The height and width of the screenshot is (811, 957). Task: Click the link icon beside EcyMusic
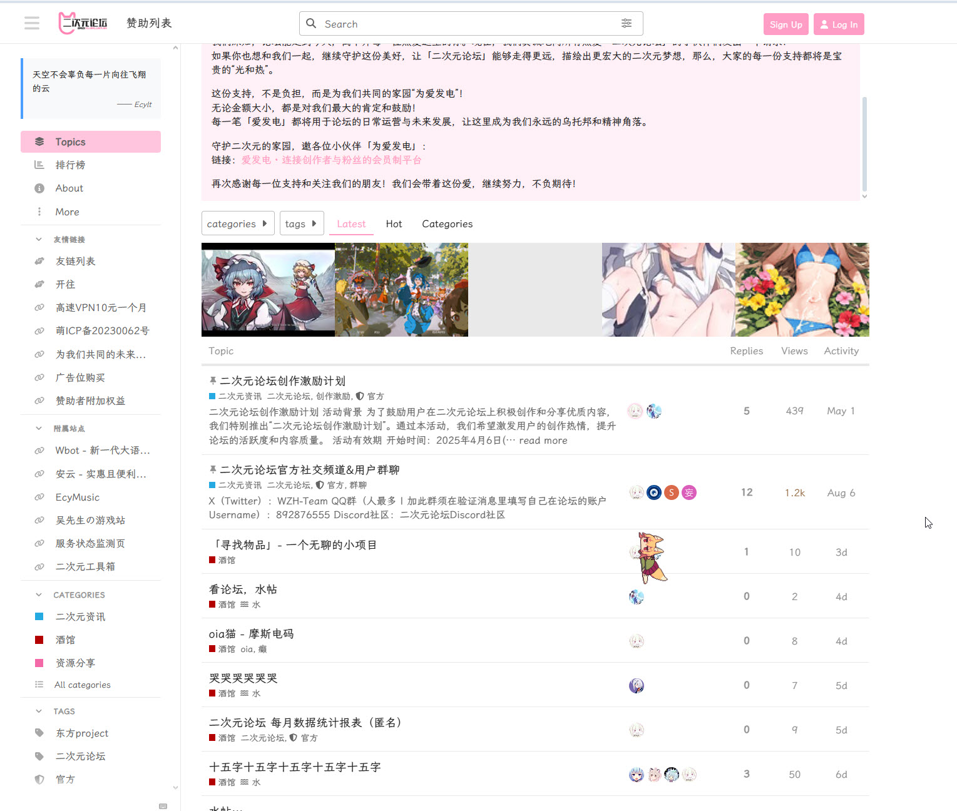pos(39,497)
